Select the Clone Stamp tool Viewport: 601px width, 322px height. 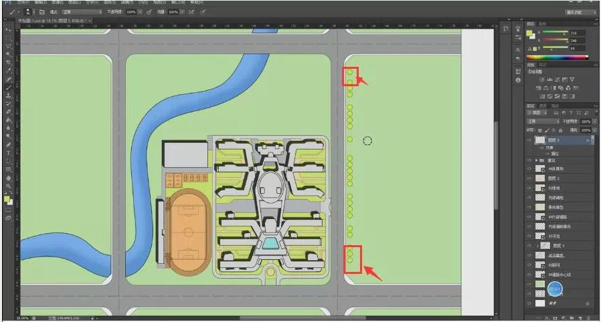(x=8, y=96)
